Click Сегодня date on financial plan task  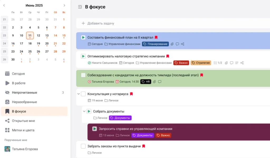95,44
